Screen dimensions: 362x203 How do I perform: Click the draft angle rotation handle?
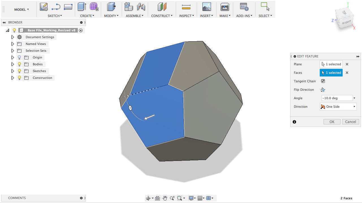(x=130, y=108)
